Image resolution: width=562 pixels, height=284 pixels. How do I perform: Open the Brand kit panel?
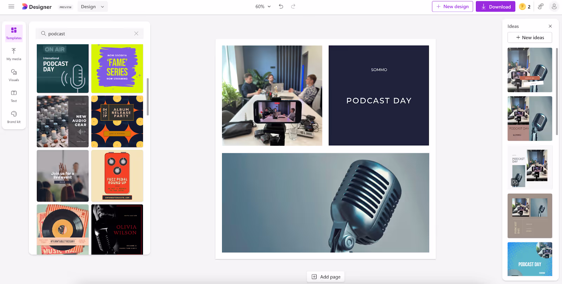[x=14, y=117]
